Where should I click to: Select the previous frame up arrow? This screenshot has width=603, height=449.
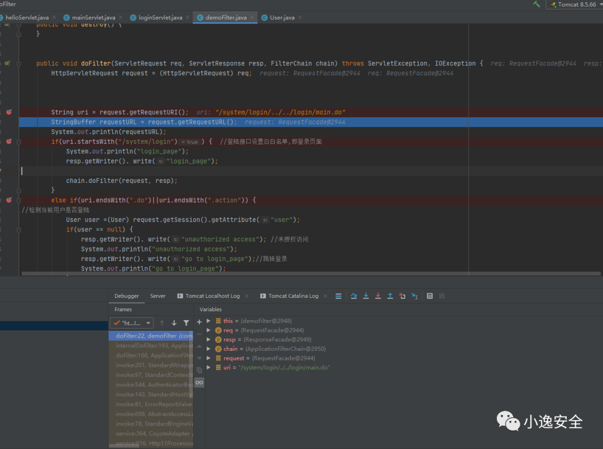[162, 323]
